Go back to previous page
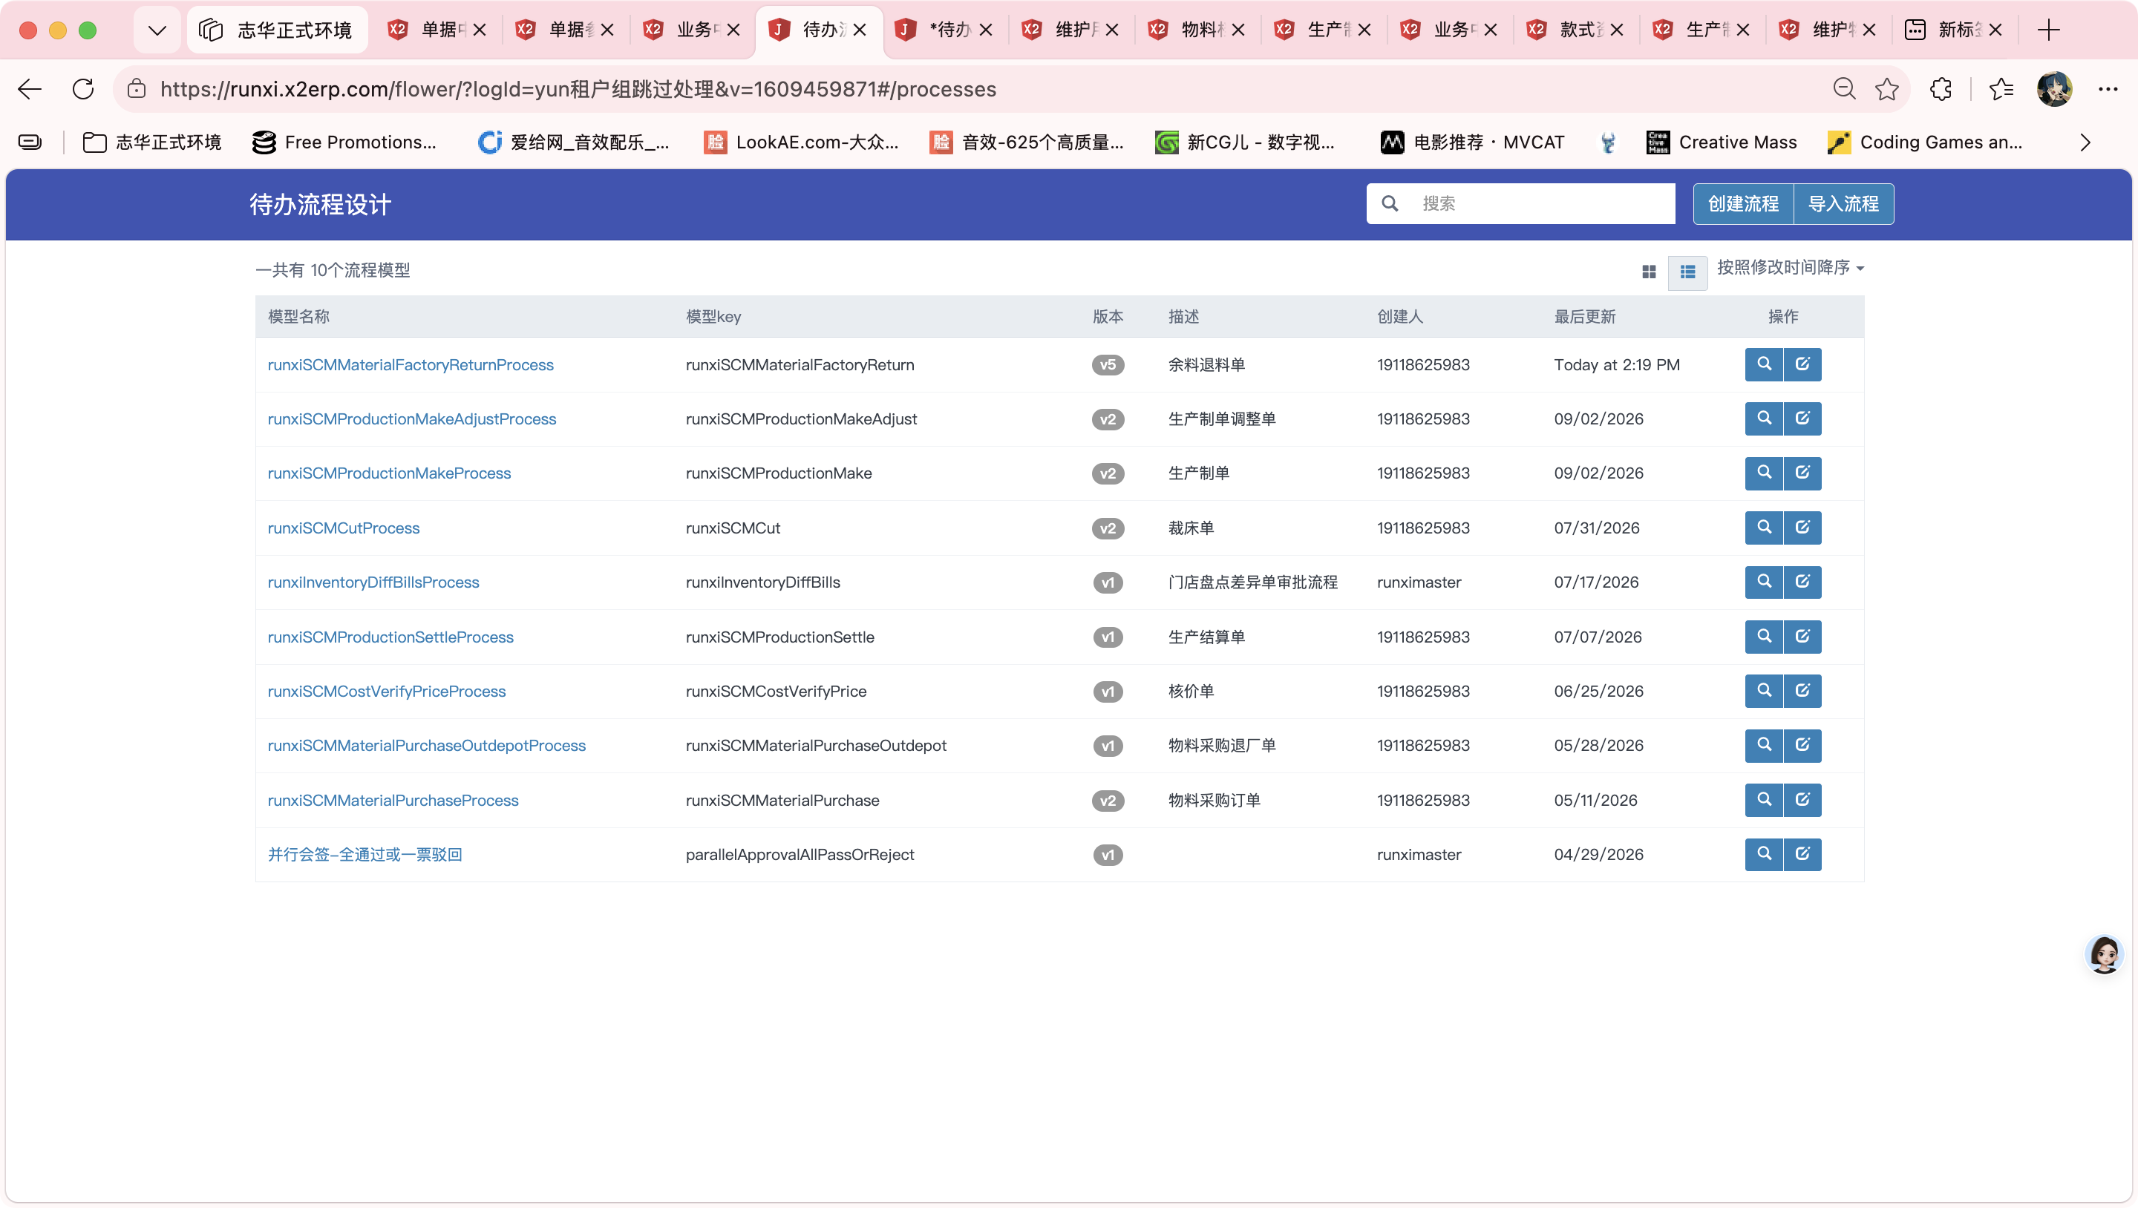 pos(30,89)
